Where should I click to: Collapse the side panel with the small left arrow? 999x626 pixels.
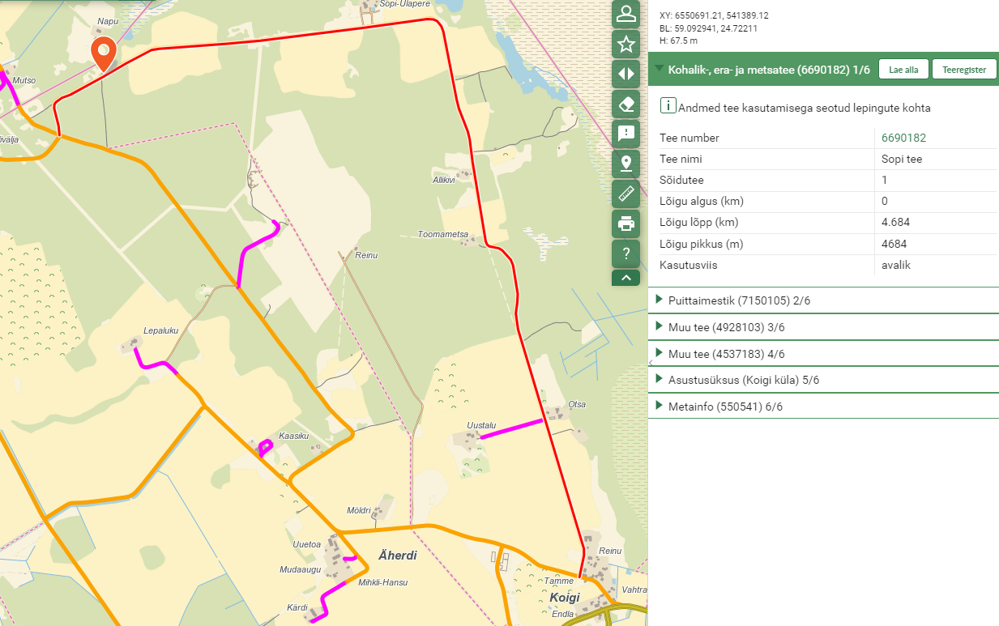pyautogui.click(x=651, y=364)
